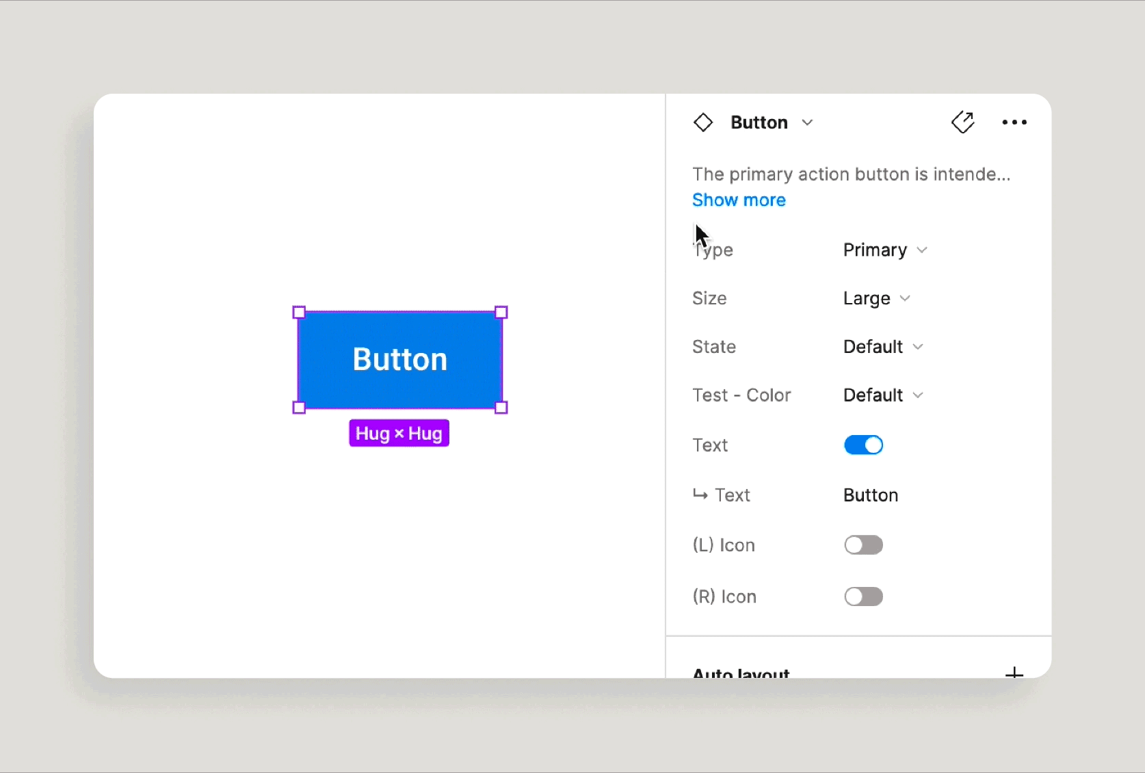
Task: Click the nested arrow Text label
Action: [722, 495]
